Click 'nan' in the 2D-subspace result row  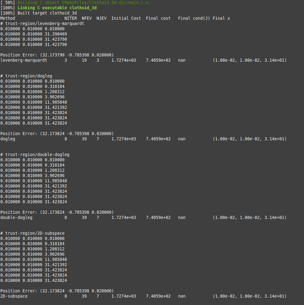point(182,296)
